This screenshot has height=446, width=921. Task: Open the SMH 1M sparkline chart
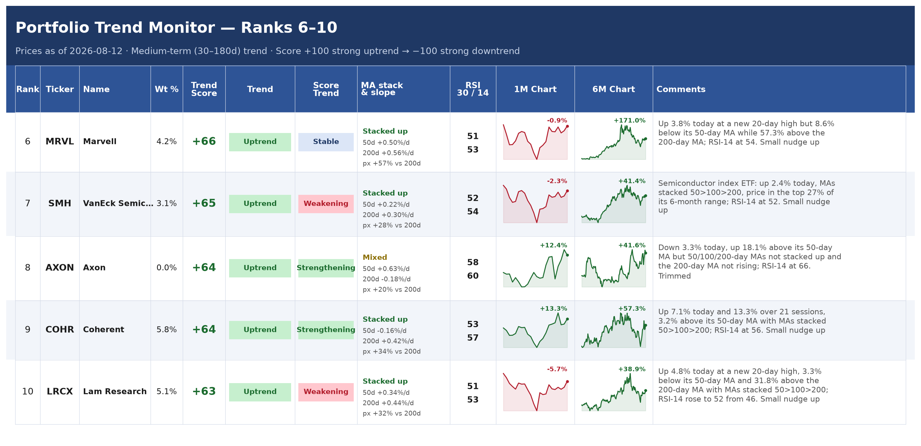click(535, 204)
